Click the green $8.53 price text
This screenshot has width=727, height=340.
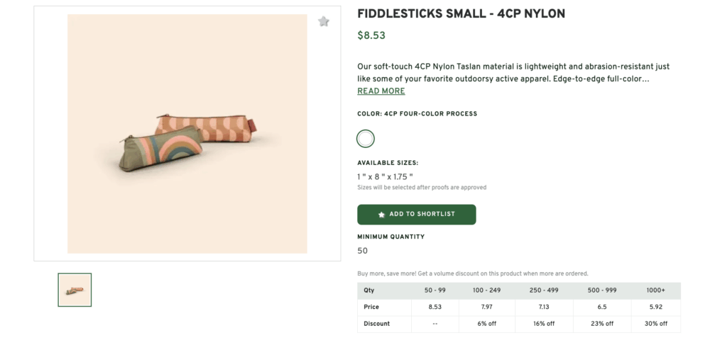pyautogui.click(x=371, y=35)
